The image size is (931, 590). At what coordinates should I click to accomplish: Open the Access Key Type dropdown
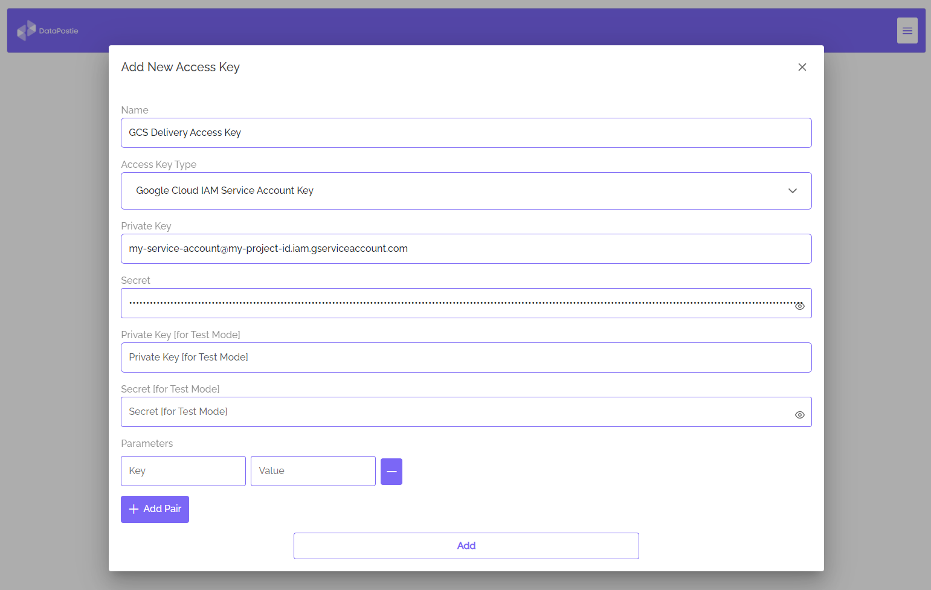[466, 191]
